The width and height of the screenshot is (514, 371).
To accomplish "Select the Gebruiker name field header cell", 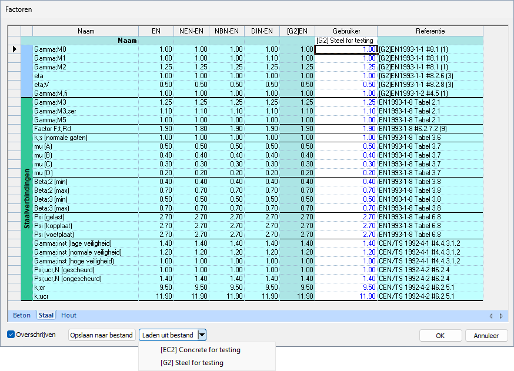I will point(346,41).
